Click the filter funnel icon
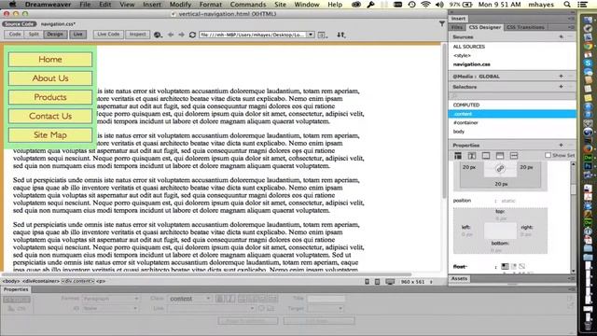 (x=441, y=24)
